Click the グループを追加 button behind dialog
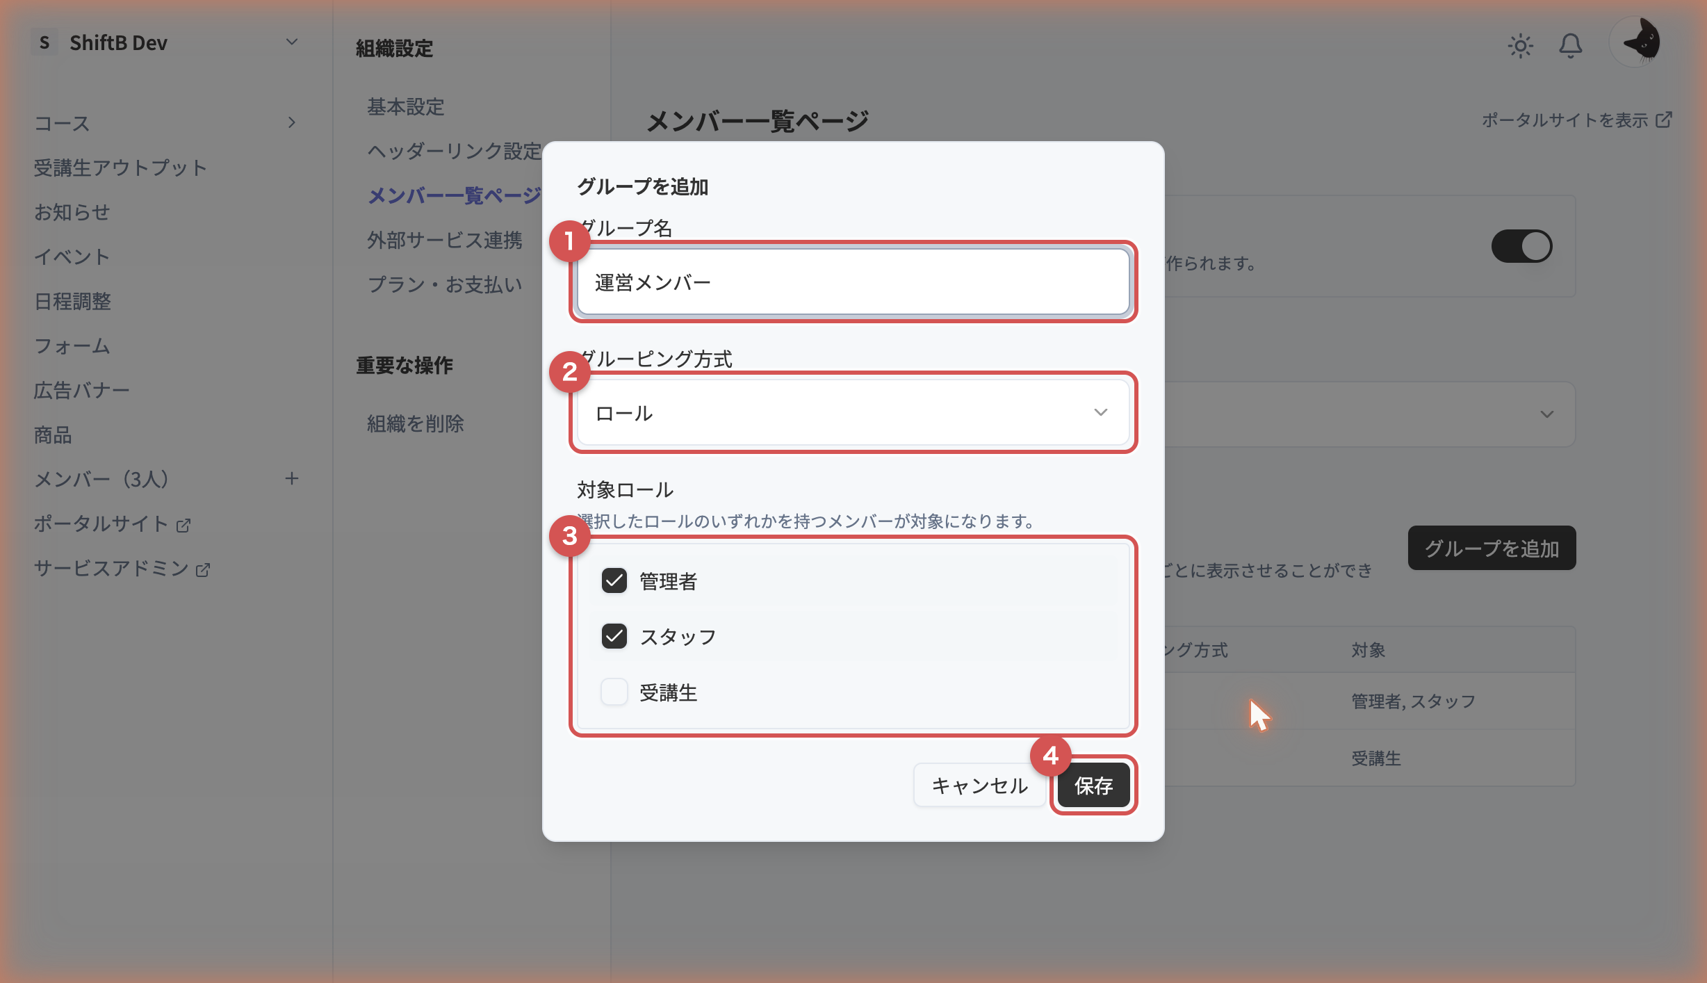Screen dimensions: 1707x983 [1492, 548]
